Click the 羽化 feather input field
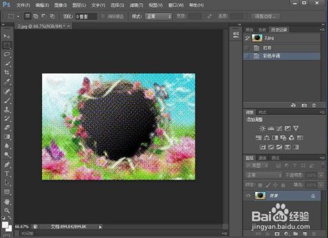This screenshot has width=328, height=238. tap(86, 16)
